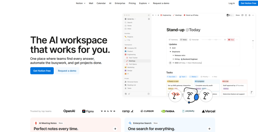Collapse the sidebar with the double-chevron icon

tap(149, 15)
